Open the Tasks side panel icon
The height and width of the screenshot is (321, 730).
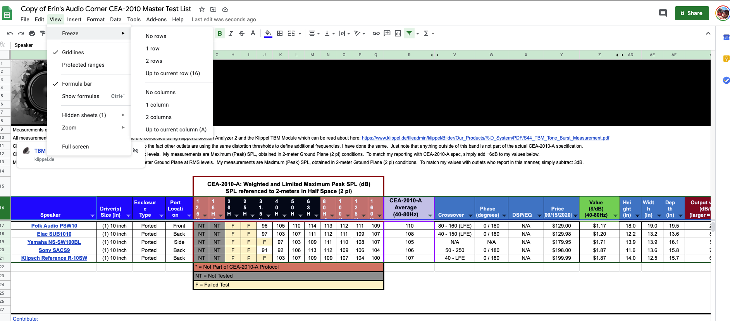[726, 80]
